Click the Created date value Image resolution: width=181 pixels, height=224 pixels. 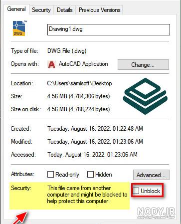tap(95, 129)
